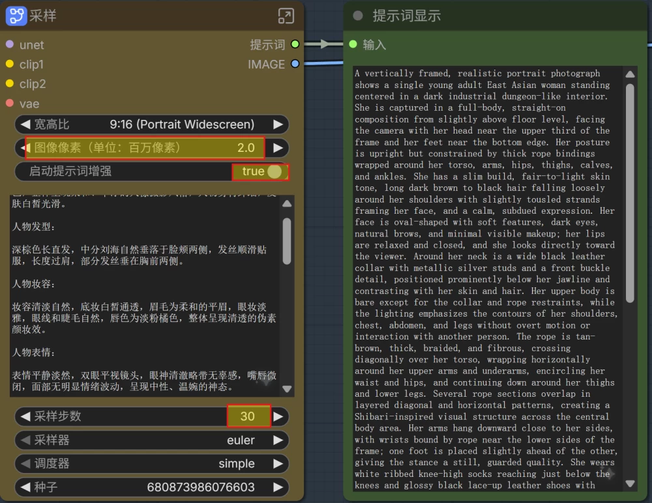The width and height of the screenshot is (652, 503).
Task: Select previous 调度器 with left arrow
Action: click(25, 463)
